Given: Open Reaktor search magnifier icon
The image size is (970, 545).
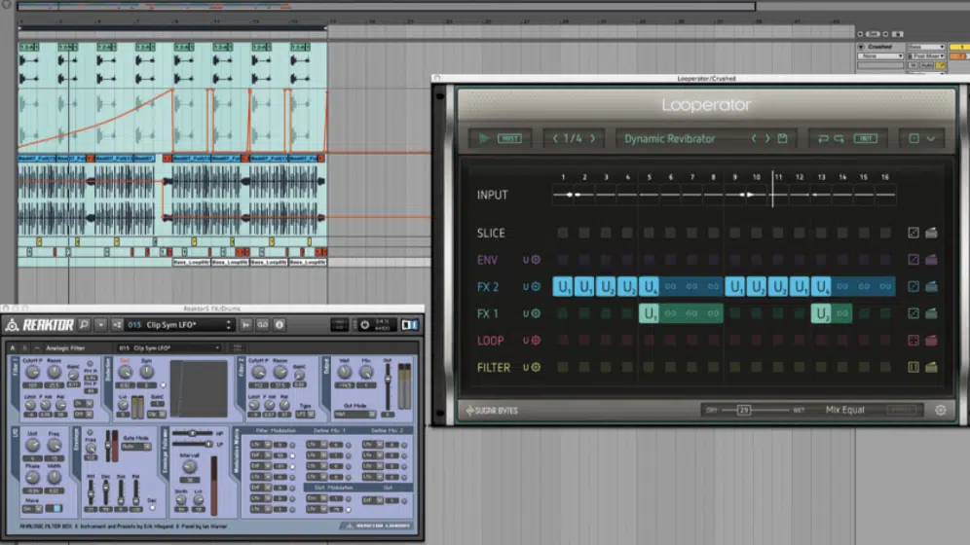Looking at the screenshot, I should (x=84, y=324).
